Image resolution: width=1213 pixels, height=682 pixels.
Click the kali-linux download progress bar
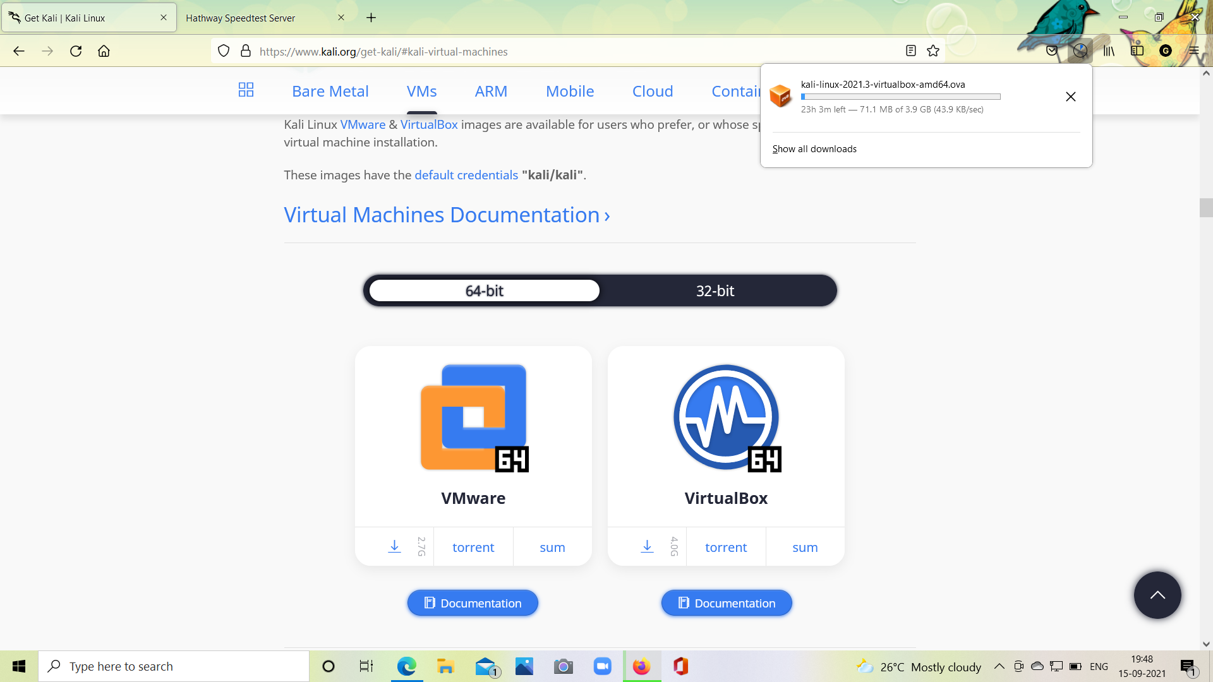[900, 97]
